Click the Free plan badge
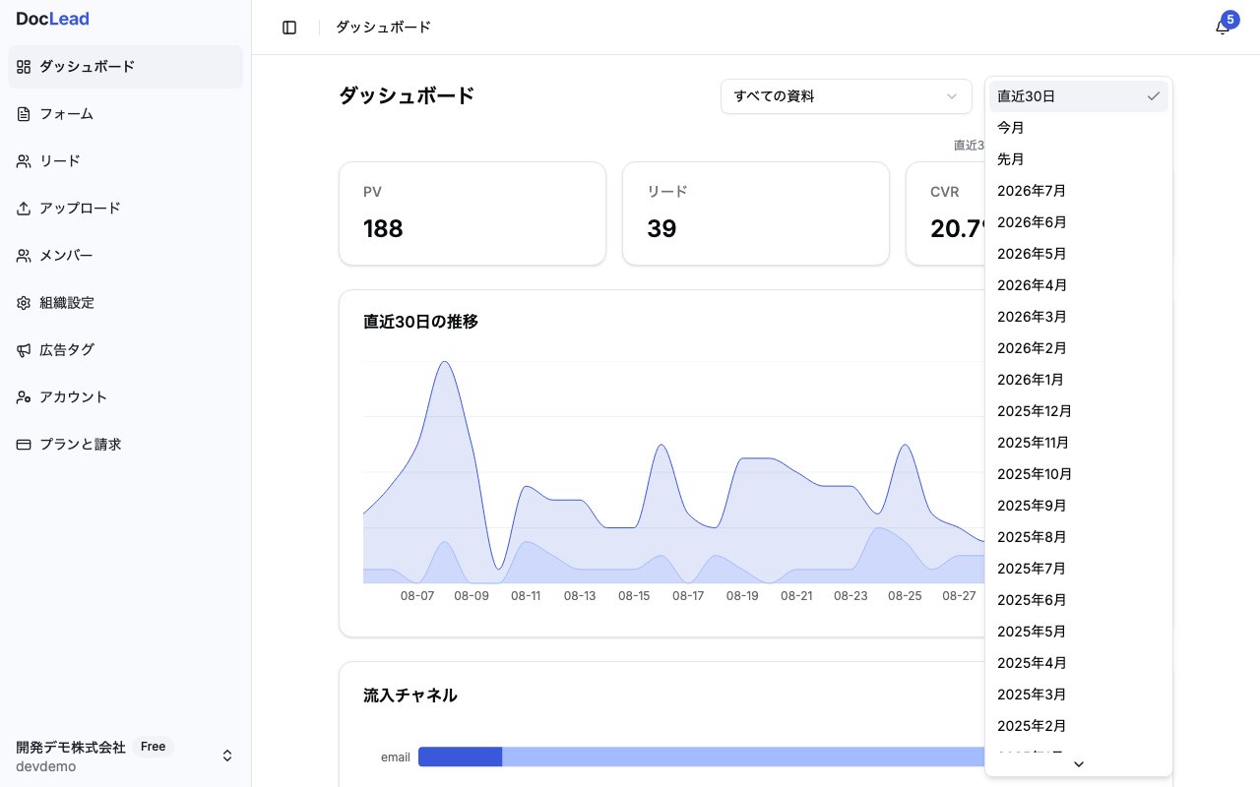Screen dimensions: 1260x787 [153, 747]
